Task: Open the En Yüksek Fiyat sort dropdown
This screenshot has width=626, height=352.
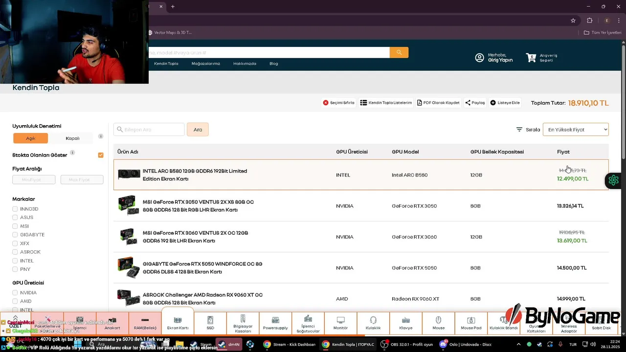Action: point(576,130)
